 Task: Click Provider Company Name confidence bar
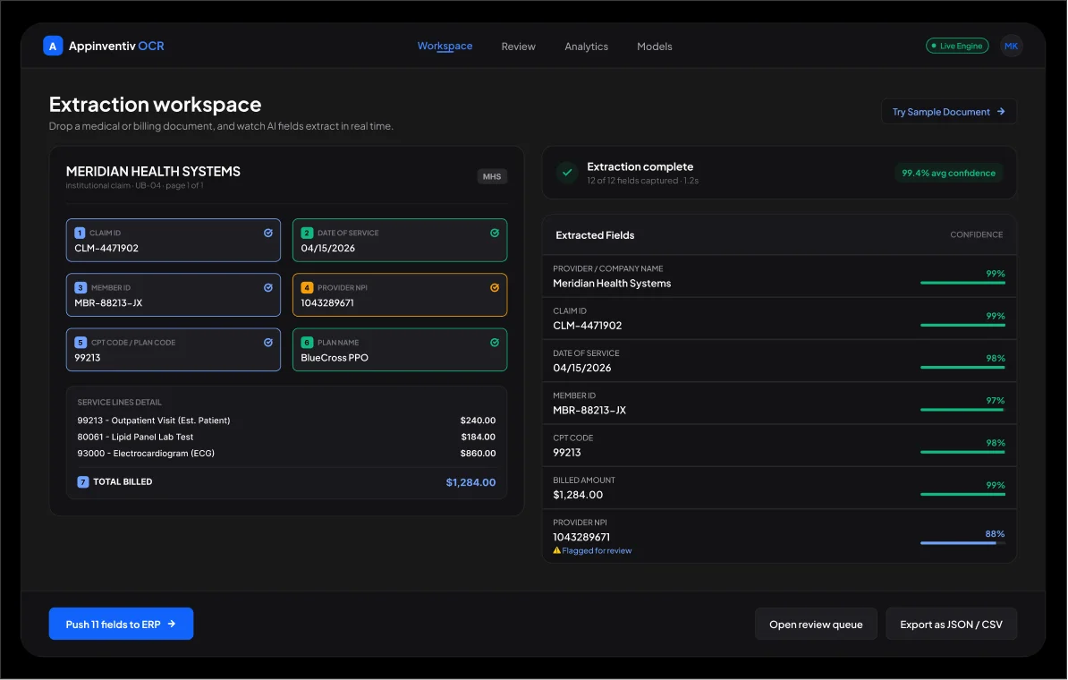click(x=962, y=283)
